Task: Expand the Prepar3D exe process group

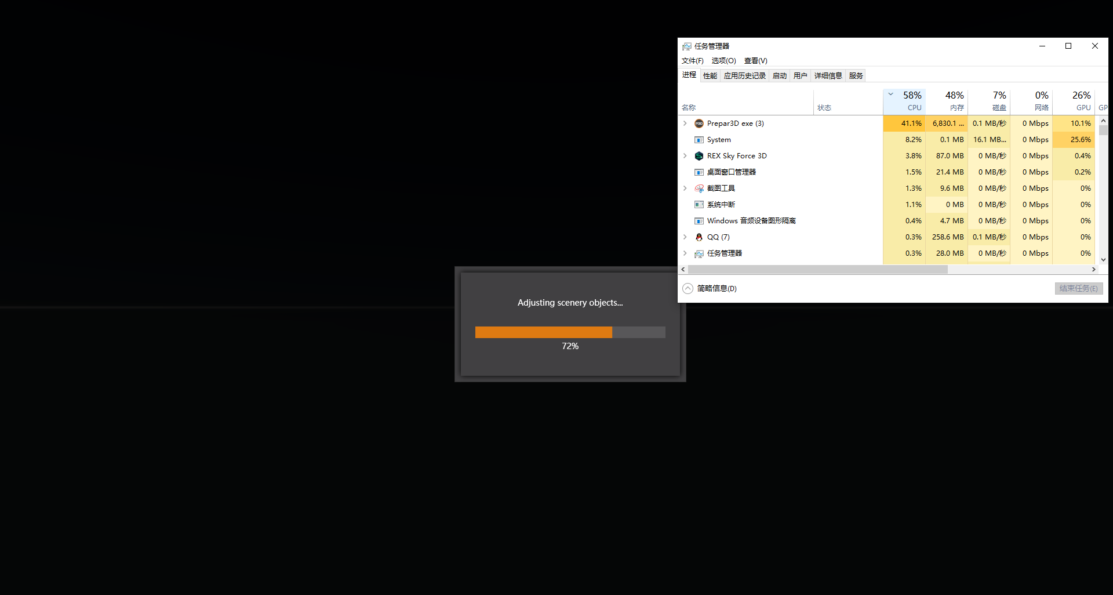Action: click(x=685, y=124)
